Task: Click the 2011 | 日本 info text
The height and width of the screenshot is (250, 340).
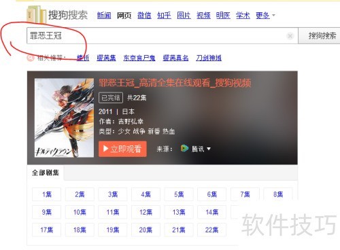Action: tap(116, 111)
